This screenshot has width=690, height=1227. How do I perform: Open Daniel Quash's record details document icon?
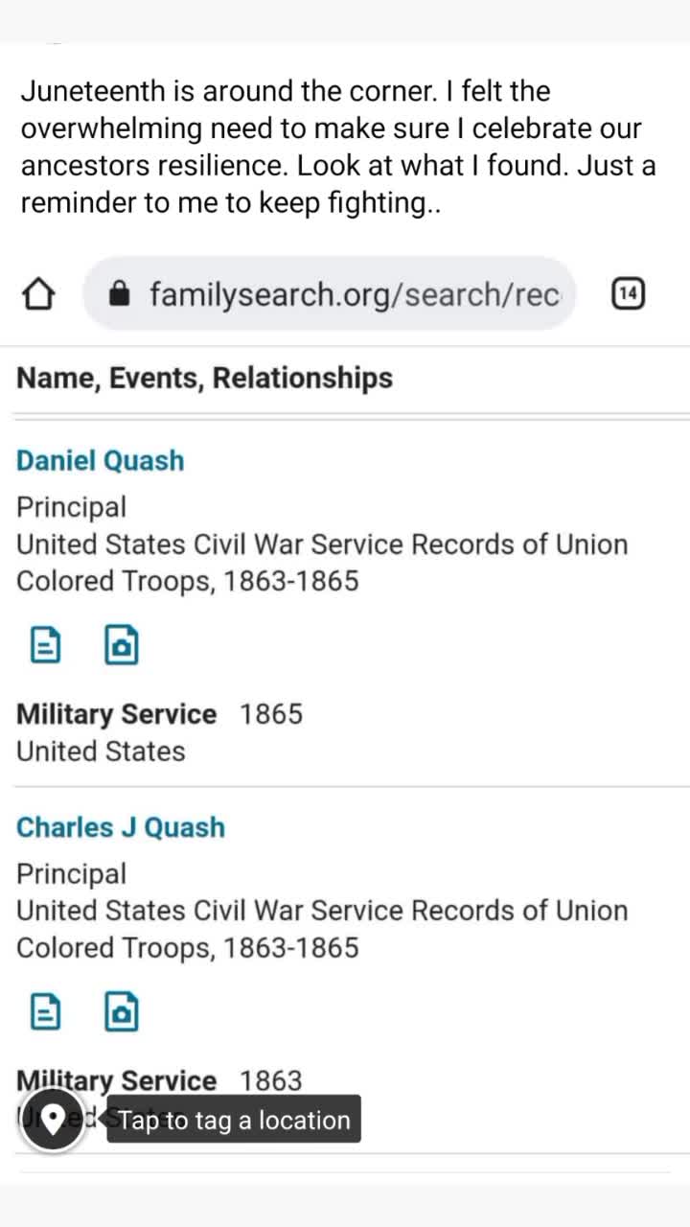45,645
